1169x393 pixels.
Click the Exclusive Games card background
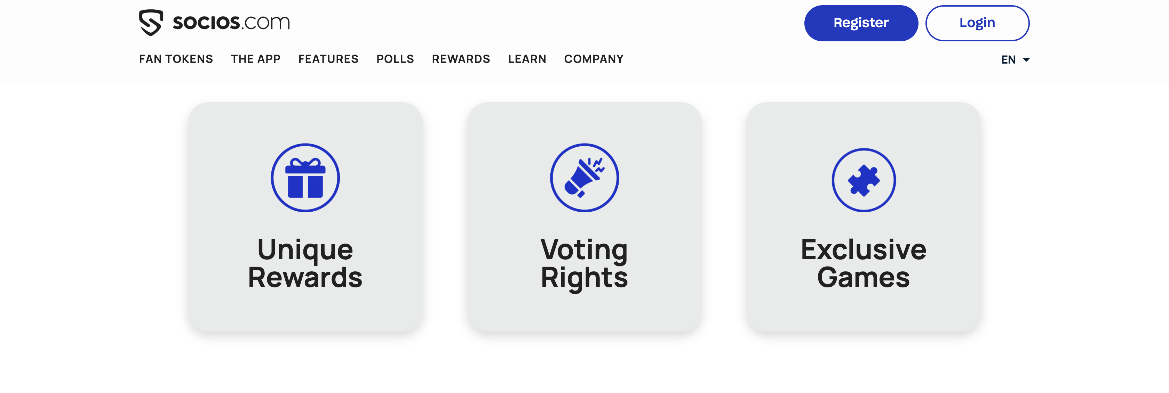[863, 313]
